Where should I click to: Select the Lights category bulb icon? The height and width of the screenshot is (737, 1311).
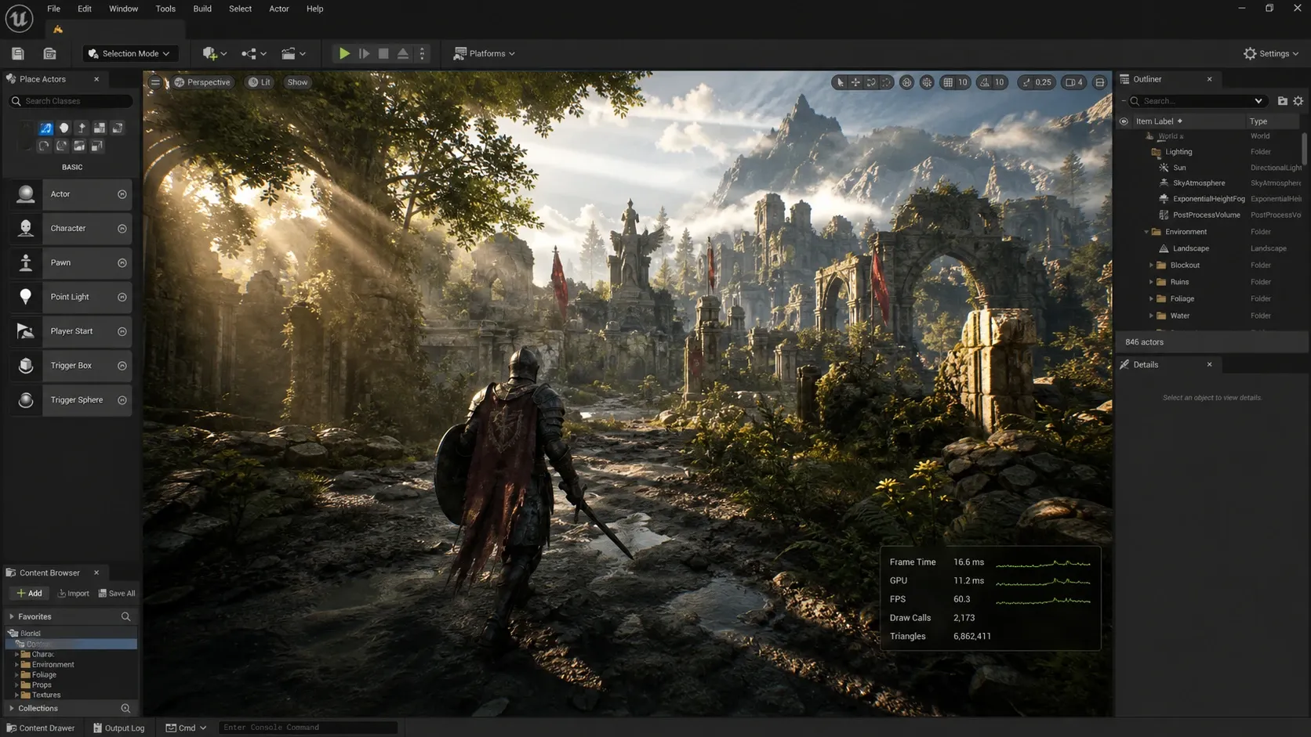(x=64, y=128)
